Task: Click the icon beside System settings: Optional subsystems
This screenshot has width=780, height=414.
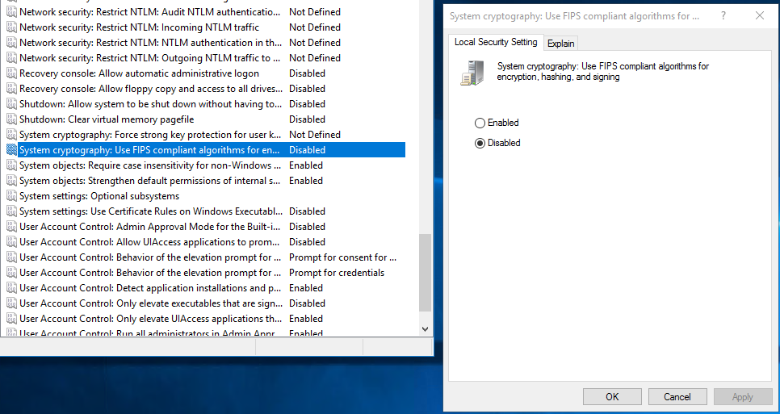Action: (11, 196)
